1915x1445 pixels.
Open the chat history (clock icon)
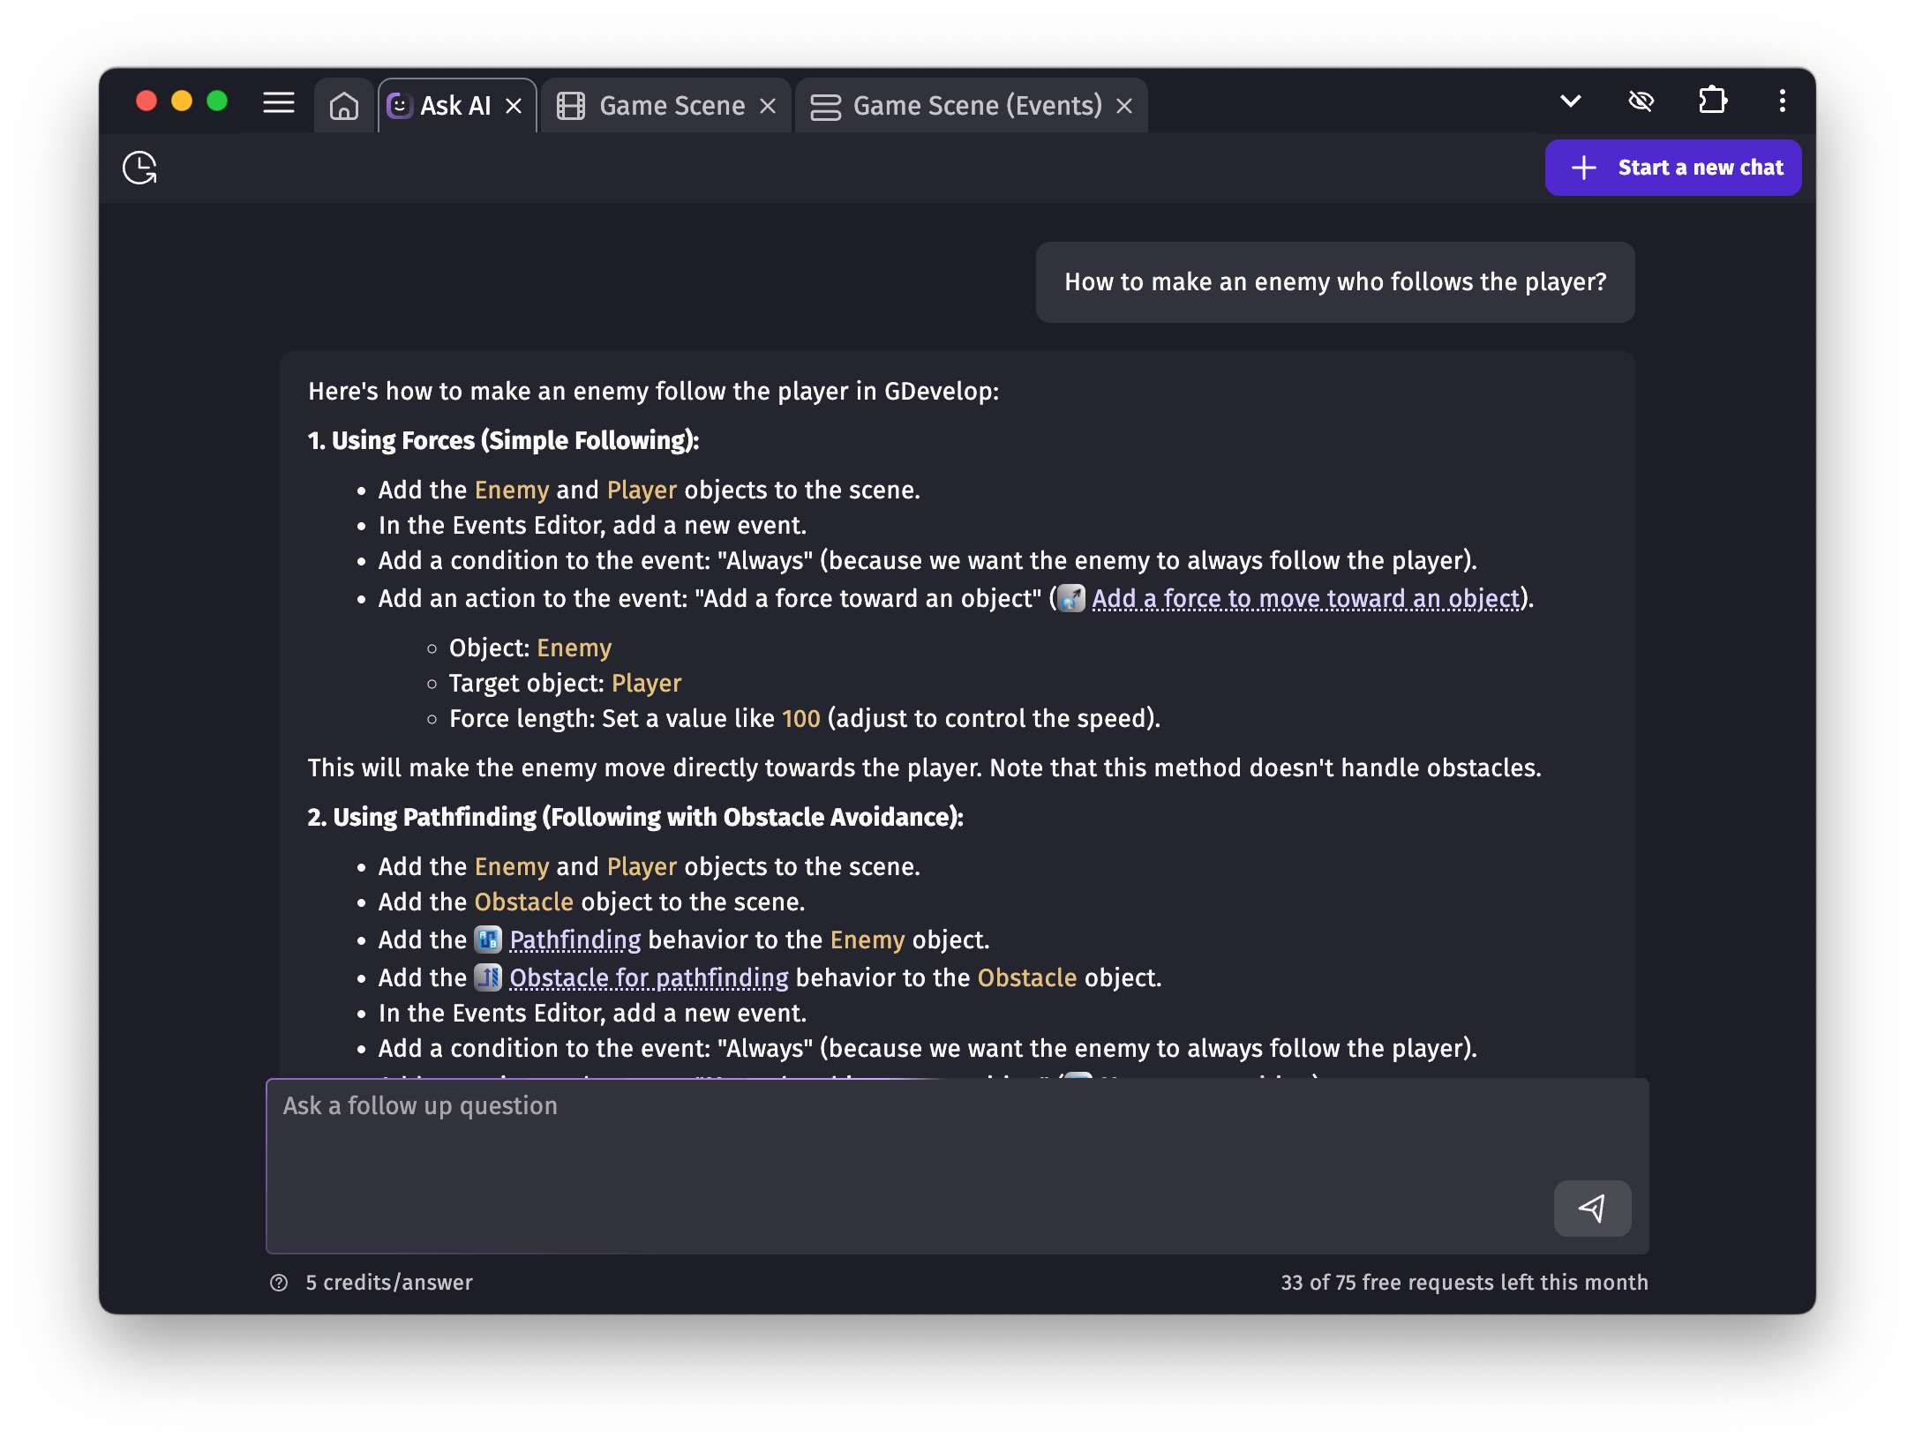tap(139, 168)
